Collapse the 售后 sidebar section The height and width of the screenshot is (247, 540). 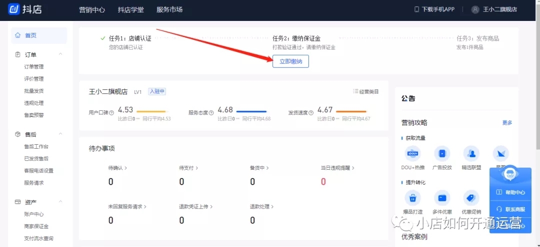click(60, 134)
